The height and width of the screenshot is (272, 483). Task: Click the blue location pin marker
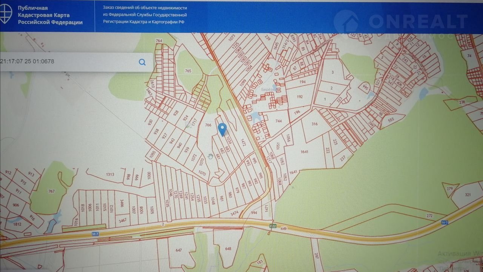click(223, 129)
